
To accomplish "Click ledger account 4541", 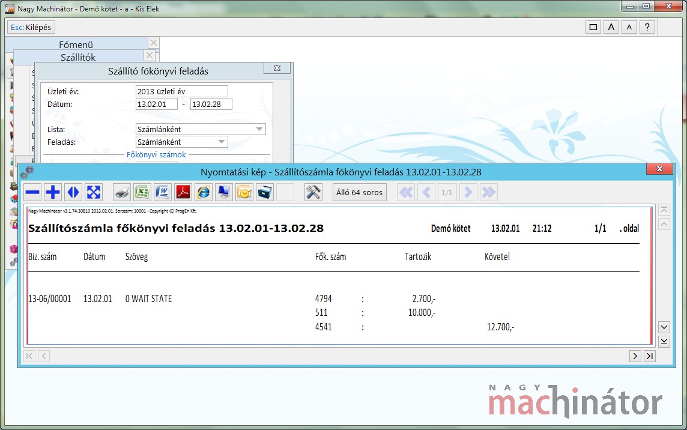I will (x=323, y=327).
